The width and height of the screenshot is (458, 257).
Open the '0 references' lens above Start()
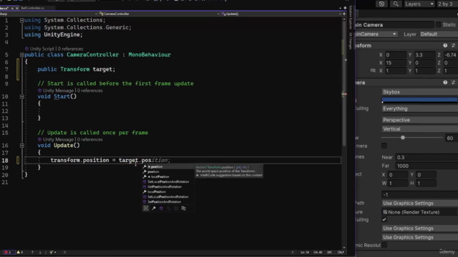click(90, 91)
